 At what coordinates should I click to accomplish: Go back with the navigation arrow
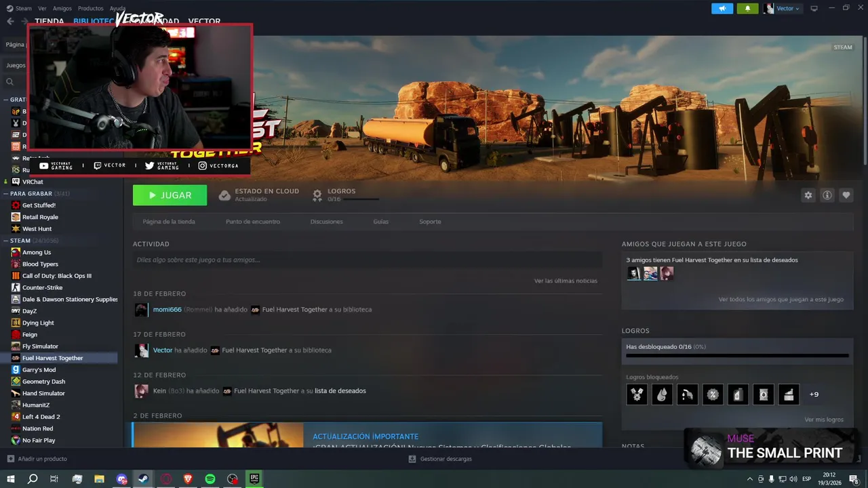10,21
